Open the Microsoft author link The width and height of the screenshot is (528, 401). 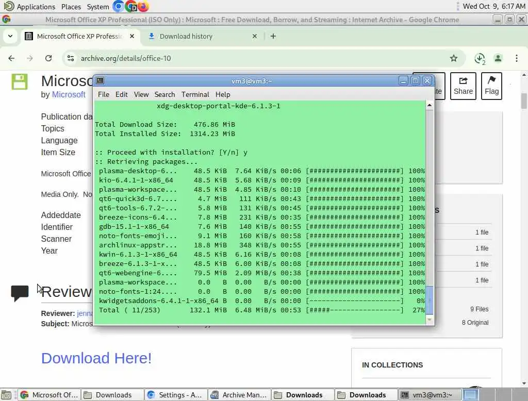pos(69,95)
